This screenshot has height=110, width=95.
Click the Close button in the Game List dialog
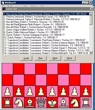point(69,58)
